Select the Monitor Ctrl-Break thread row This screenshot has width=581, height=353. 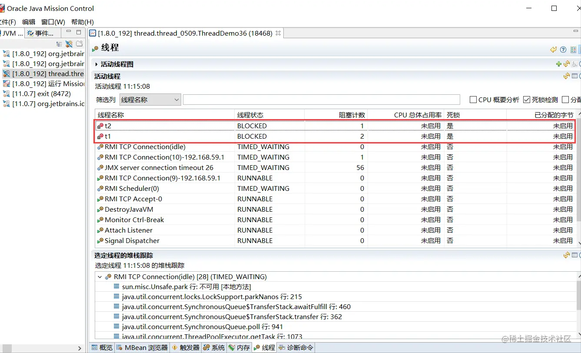point(335,220)
